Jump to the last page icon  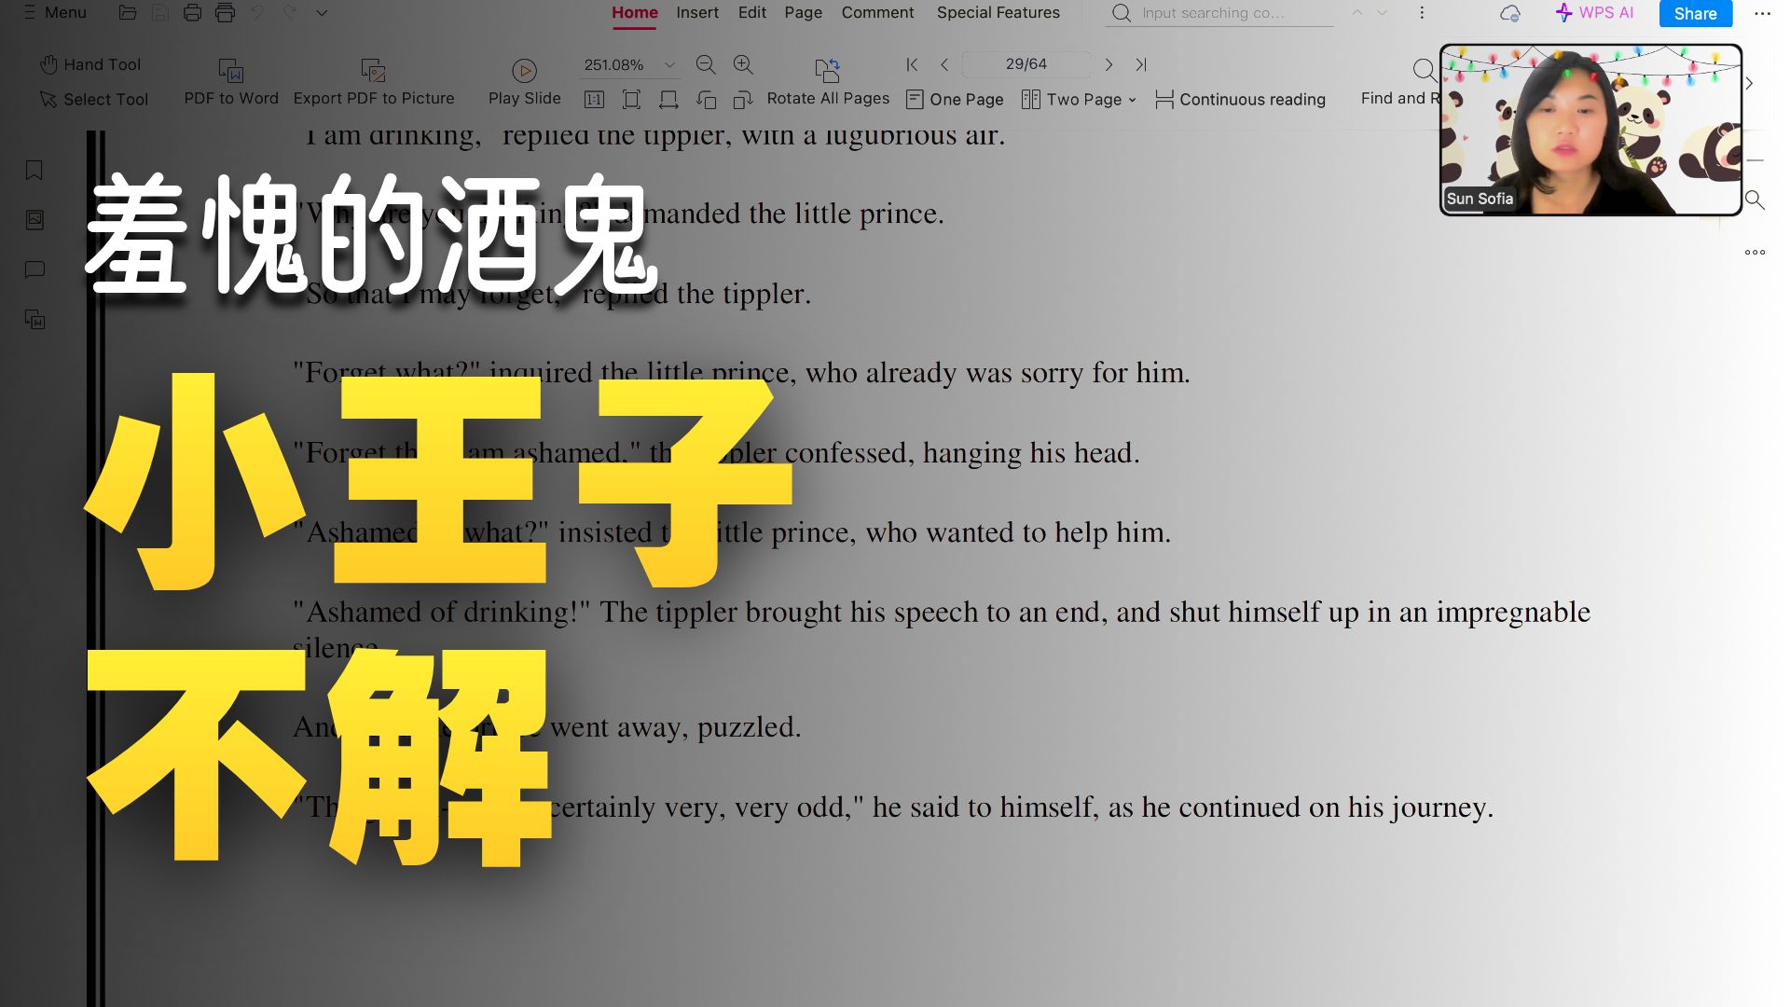(x=1141, y=64)
